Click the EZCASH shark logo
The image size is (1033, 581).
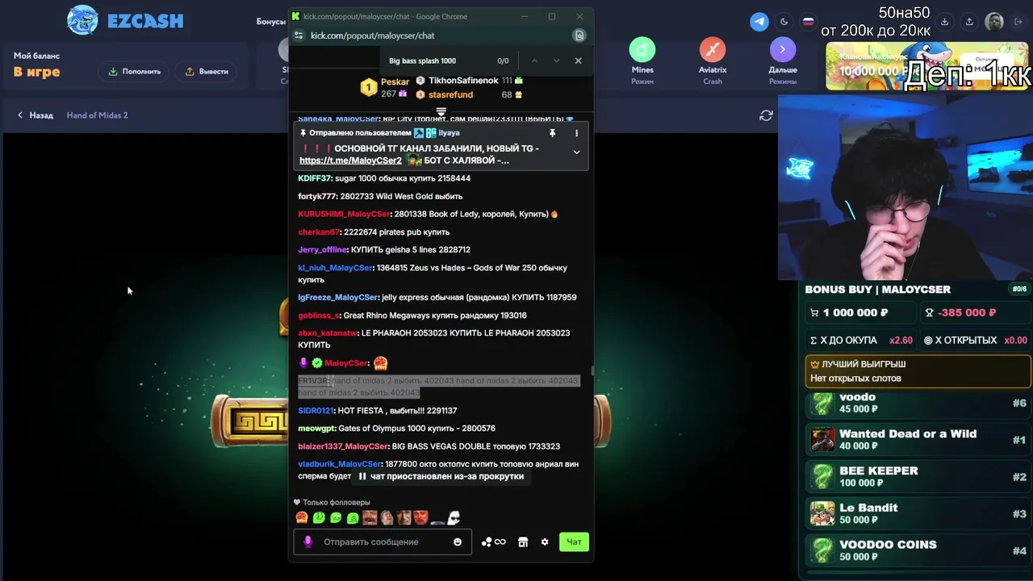click(x=125, y=21)
